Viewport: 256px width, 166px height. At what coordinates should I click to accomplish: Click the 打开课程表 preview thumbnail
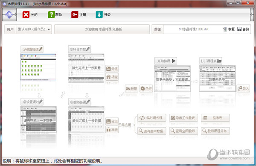[x=217, y=79]
